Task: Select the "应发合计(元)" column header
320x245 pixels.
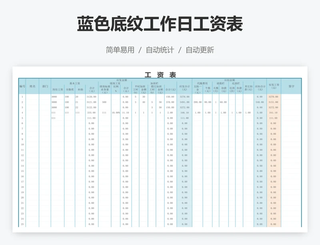Action: coord(184,88)
